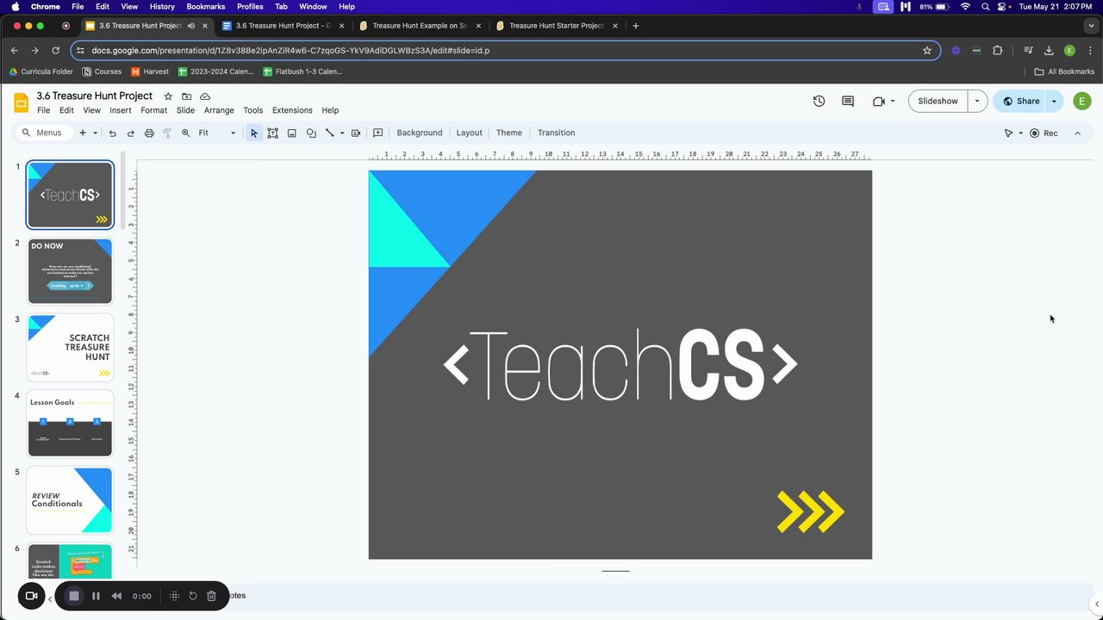The width and height of the screenshot is (1103, 620).
Task: Click the Google Meet camera icon
Action: tap(879, 101)
